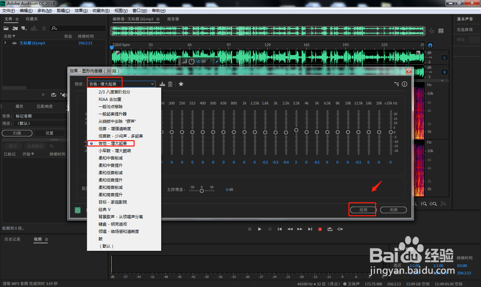The width and height of the screenshot is (481, 287).
Task: Click the 主控增益 master gain slider
Action: 202,191
